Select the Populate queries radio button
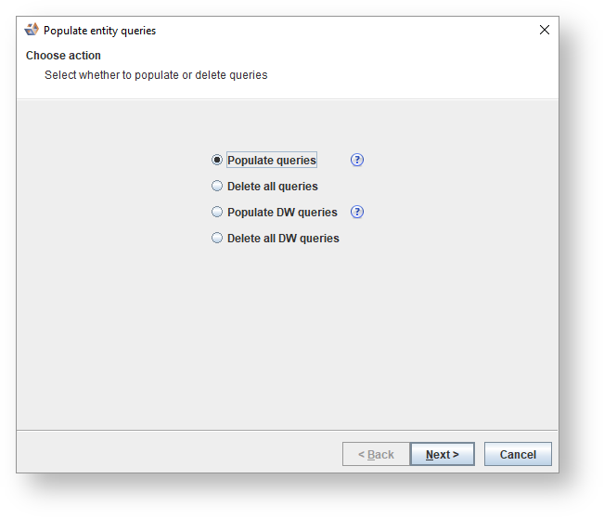The image size is (604, 518). tap(217, 160)
